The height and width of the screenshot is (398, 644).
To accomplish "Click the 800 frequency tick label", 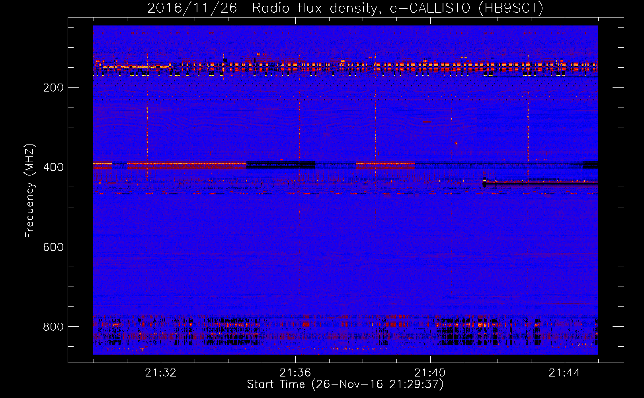I will 53,327.
